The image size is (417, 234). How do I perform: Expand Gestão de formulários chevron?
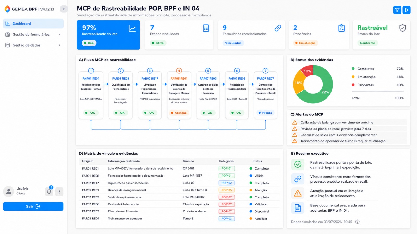[60, 34]
